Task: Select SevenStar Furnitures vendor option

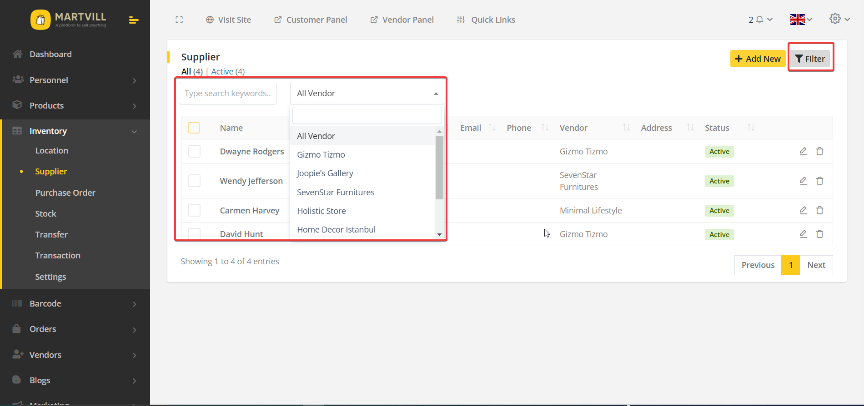Action: coord(362,192)
